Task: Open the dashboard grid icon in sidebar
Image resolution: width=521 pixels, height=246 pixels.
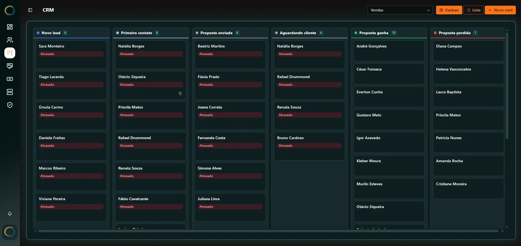Action: click(x=10, y=27)
